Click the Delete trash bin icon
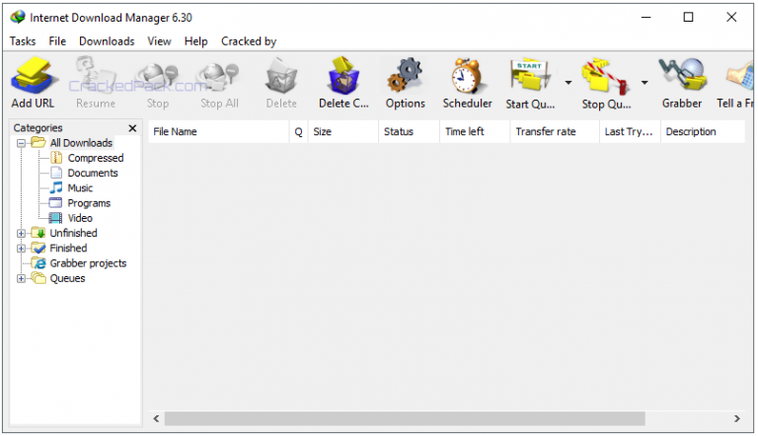 281,75
